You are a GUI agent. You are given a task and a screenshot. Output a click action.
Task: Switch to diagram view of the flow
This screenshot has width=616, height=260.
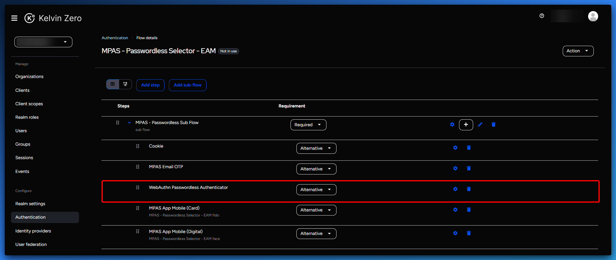(x=125, y=84)
